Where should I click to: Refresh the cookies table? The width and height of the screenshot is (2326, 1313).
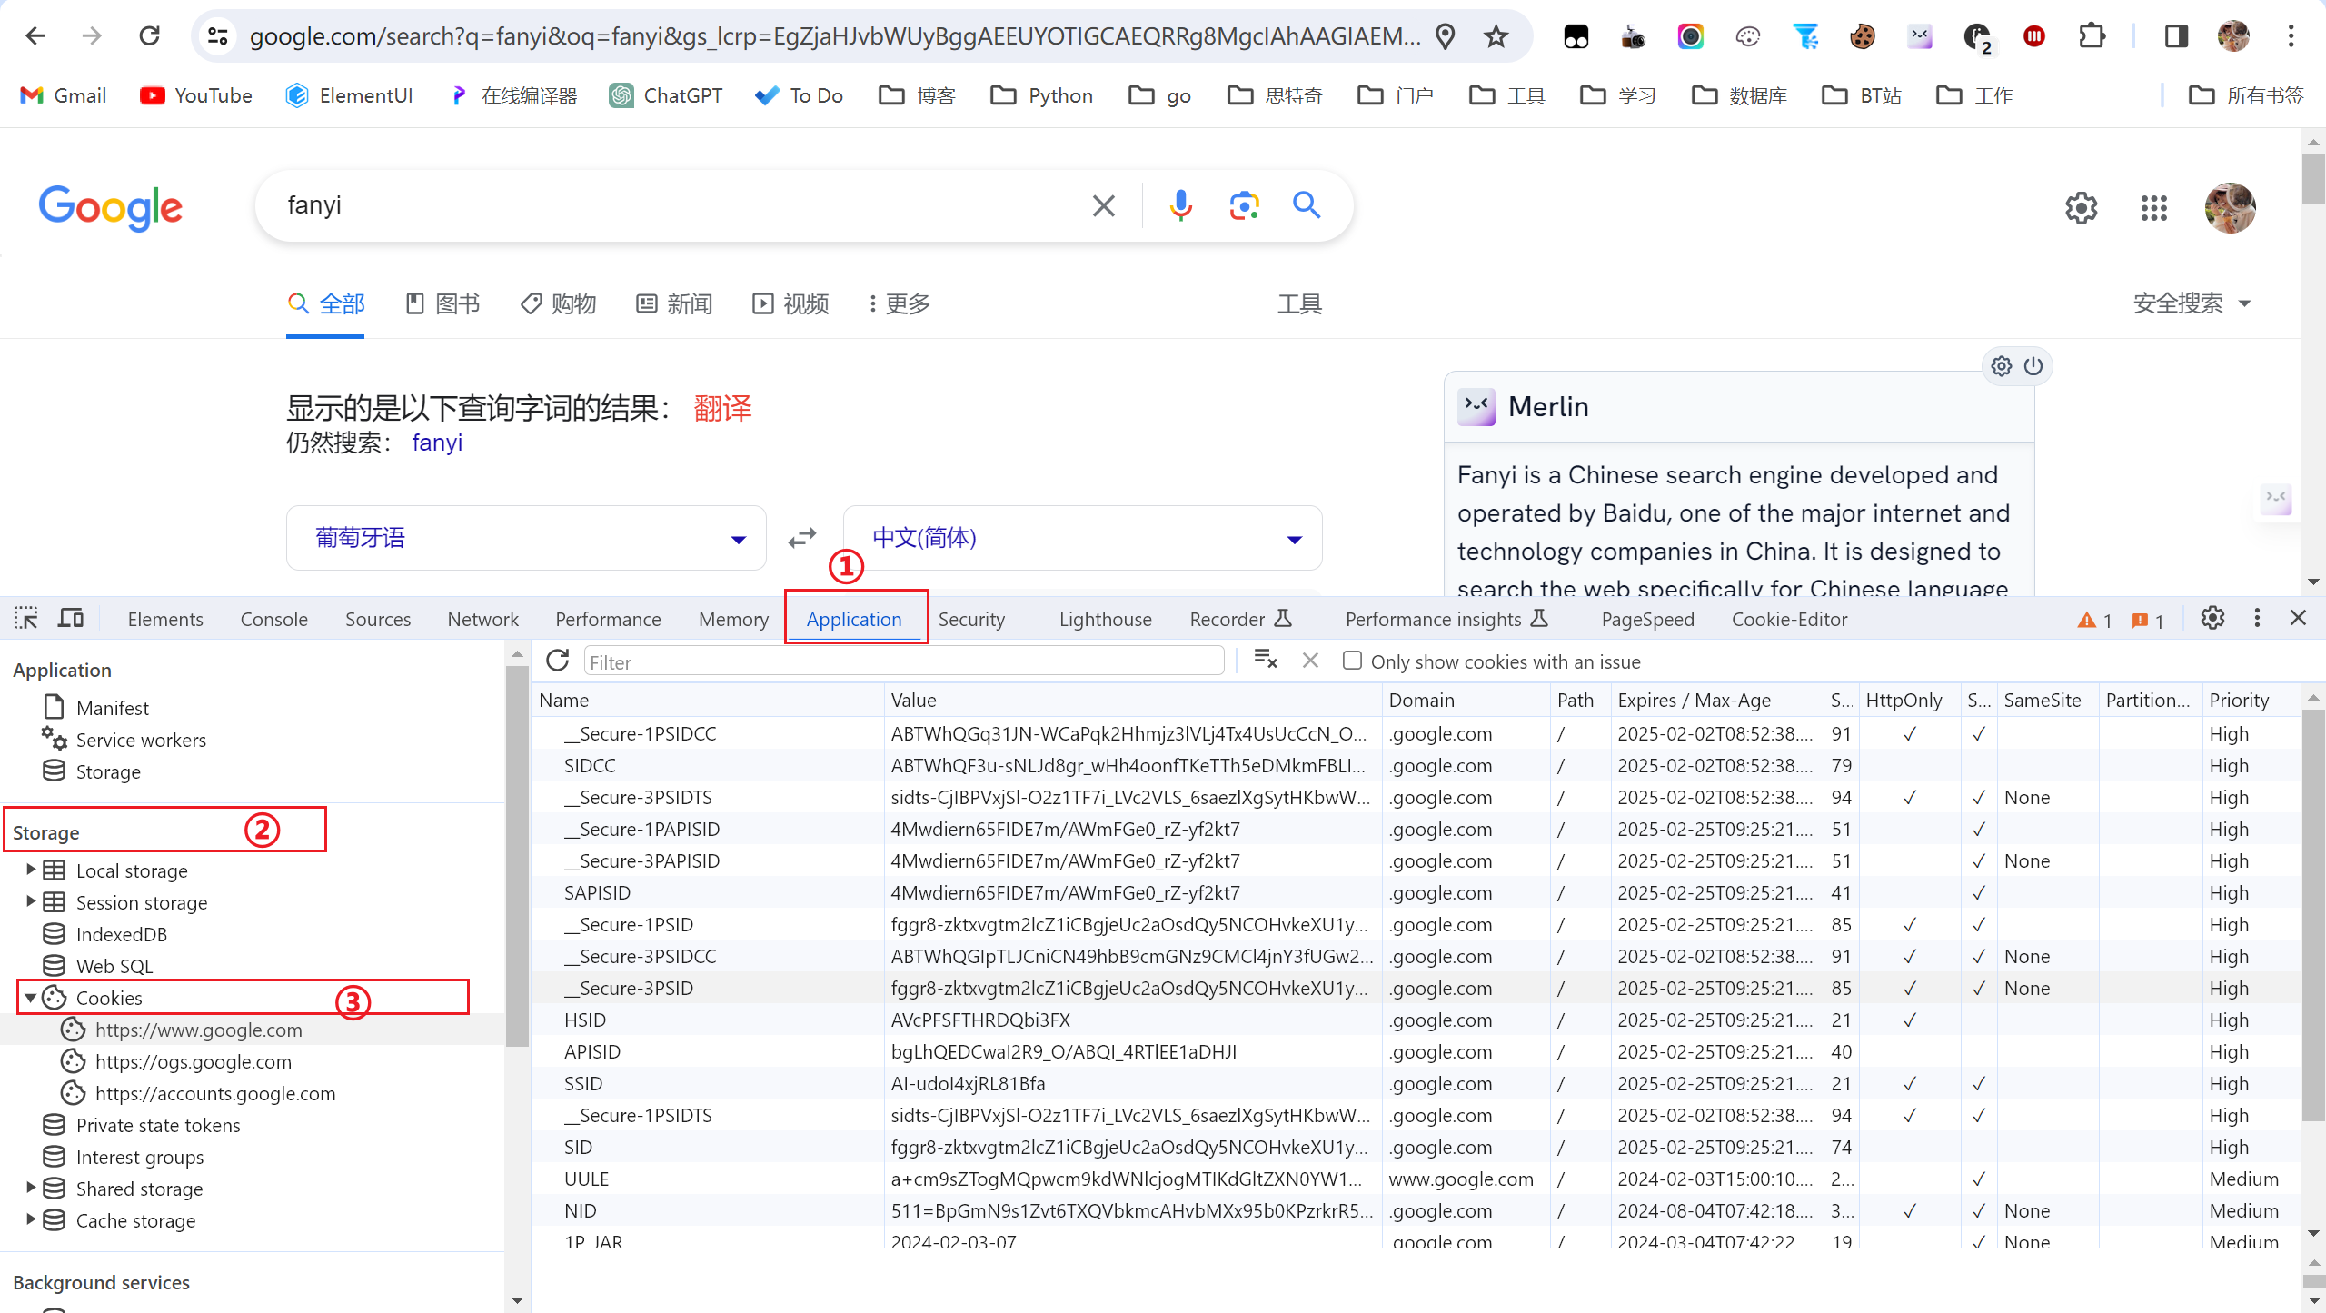click(x=558, y=661)
